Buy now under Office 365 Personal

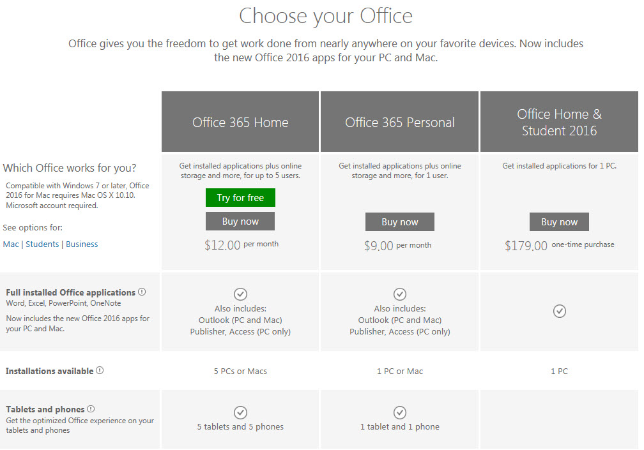click(x=400, y=222)
